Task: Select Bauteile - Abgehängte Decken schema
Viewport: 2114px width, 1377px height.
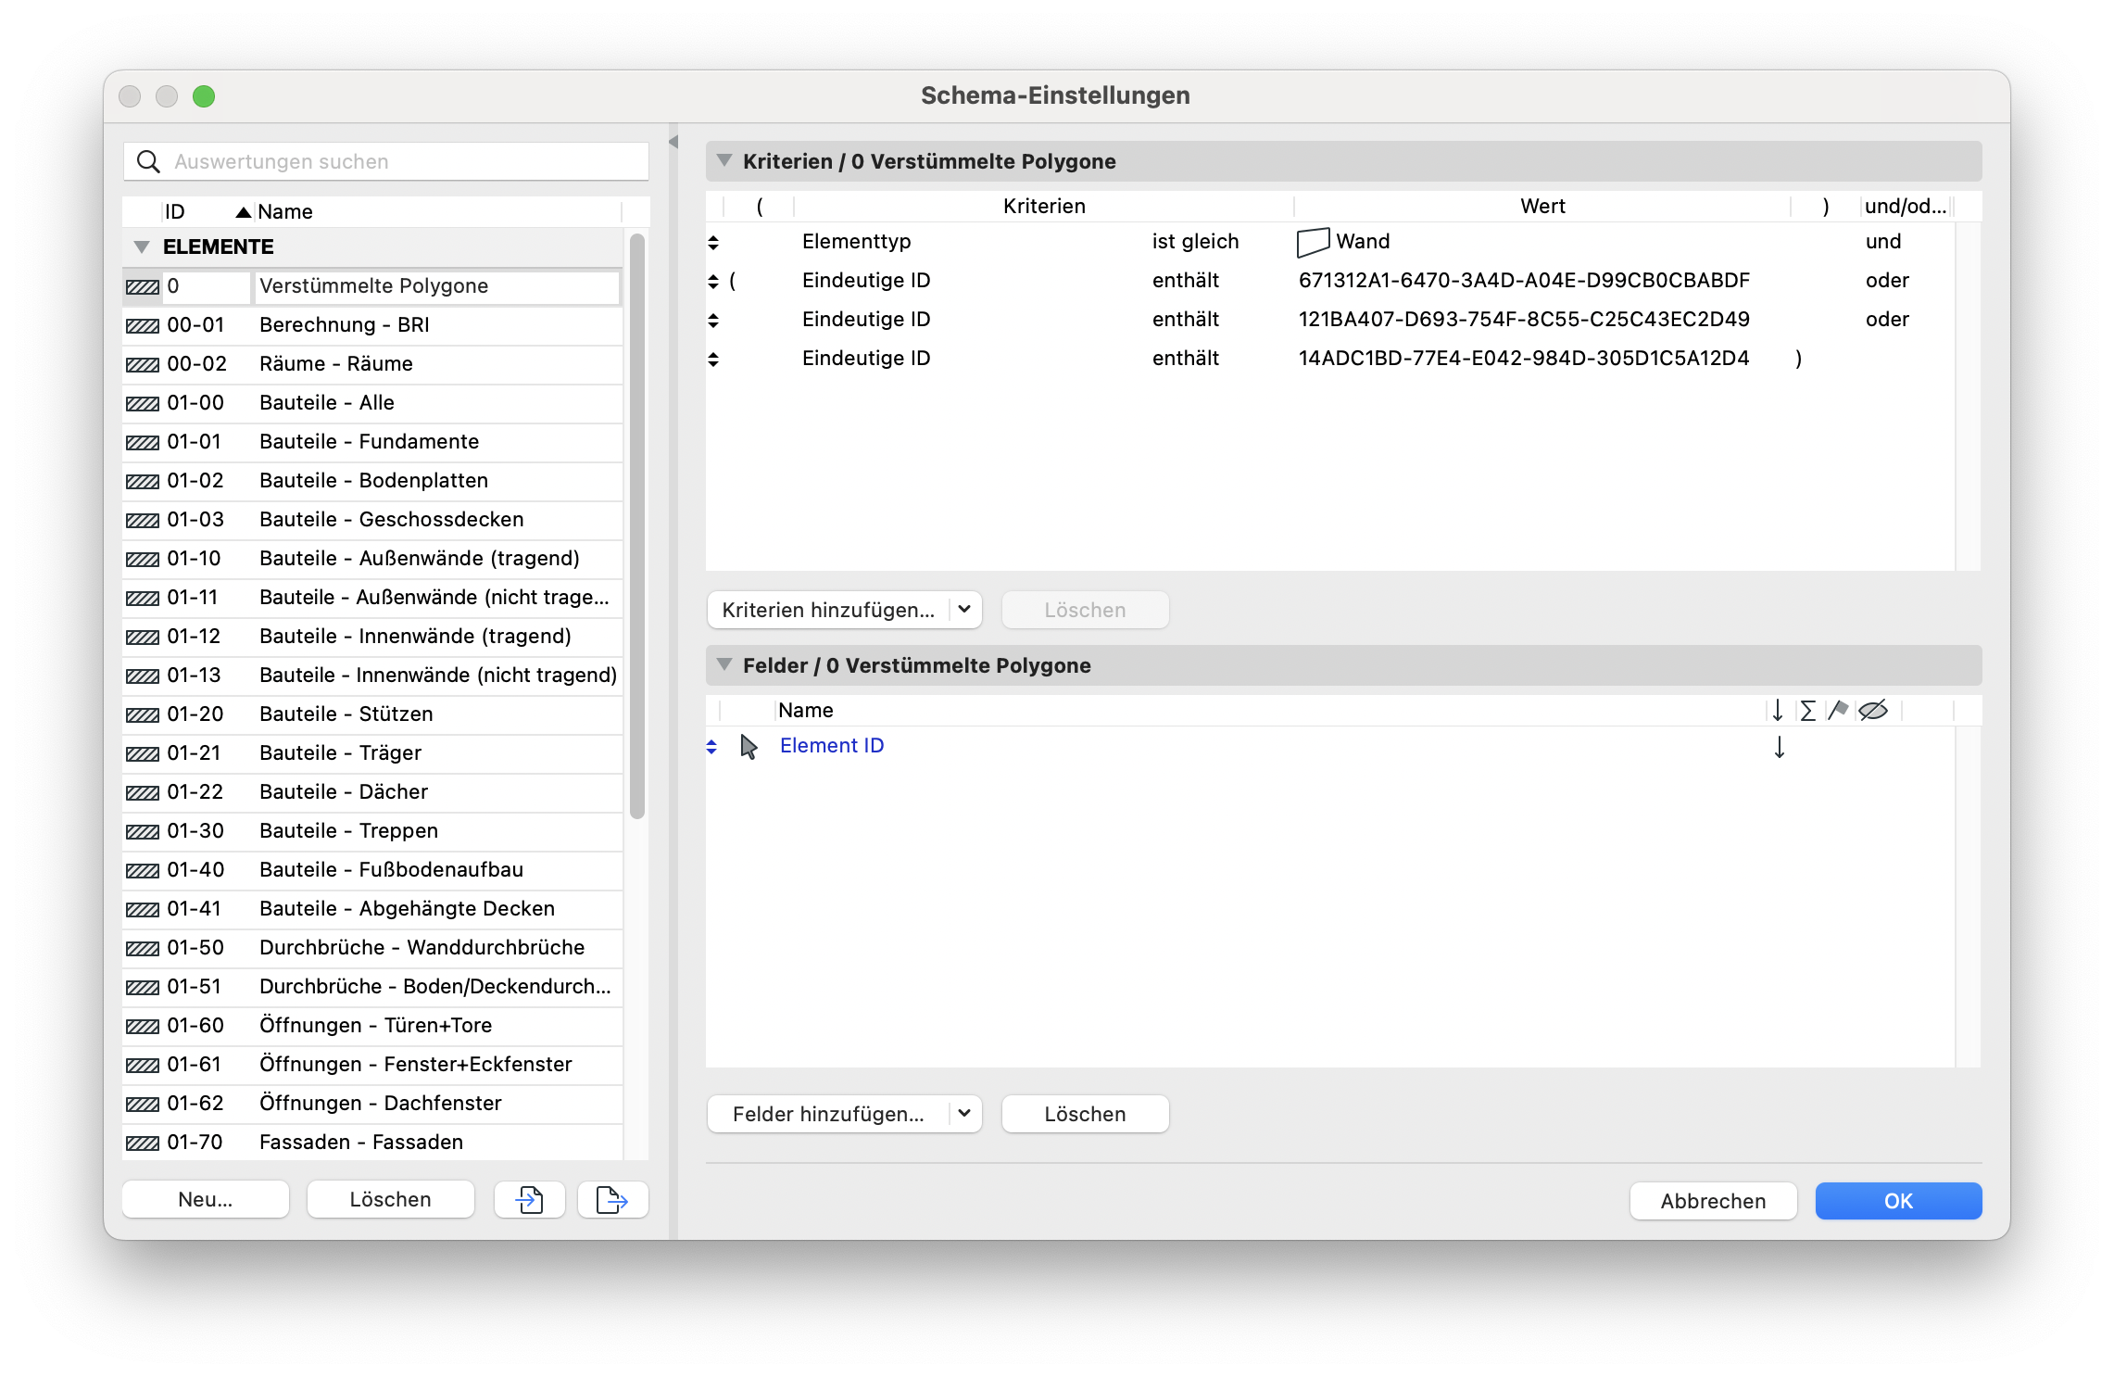Action: (372, 909)
